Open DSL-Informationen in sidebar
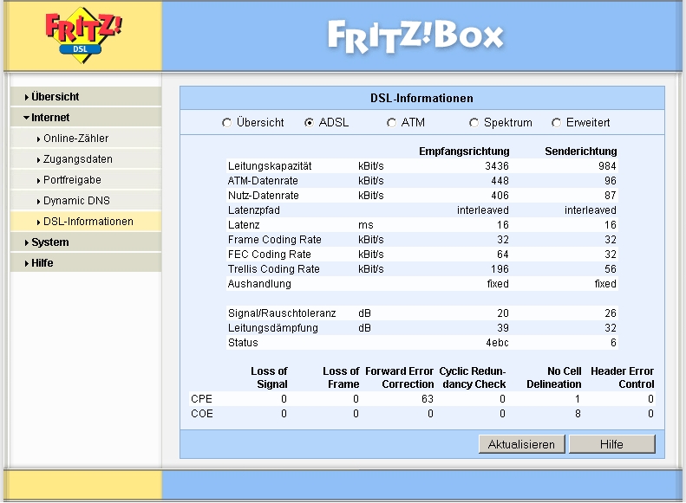Screen dimensions: 686x503 86,222
